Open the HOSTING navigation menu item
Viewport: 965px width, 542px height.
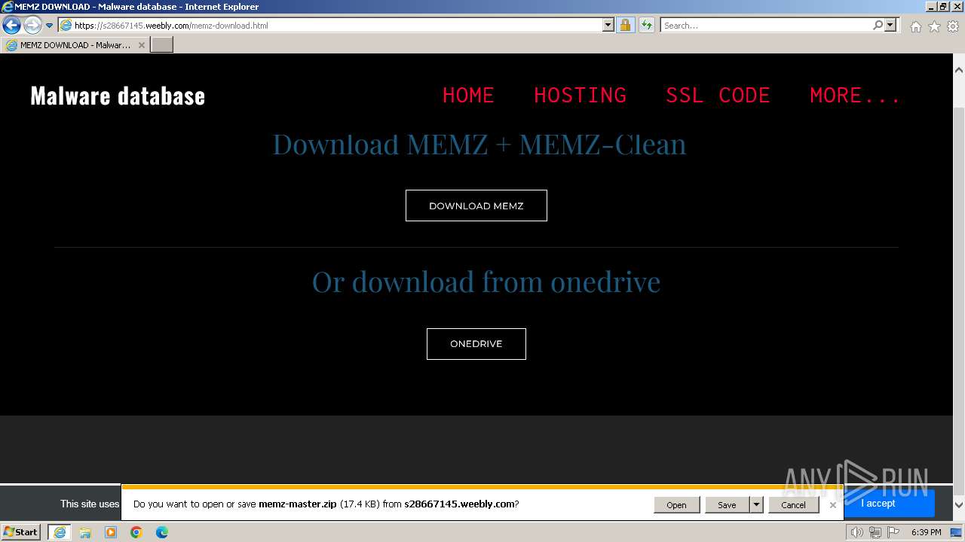(x=580, y=96)
